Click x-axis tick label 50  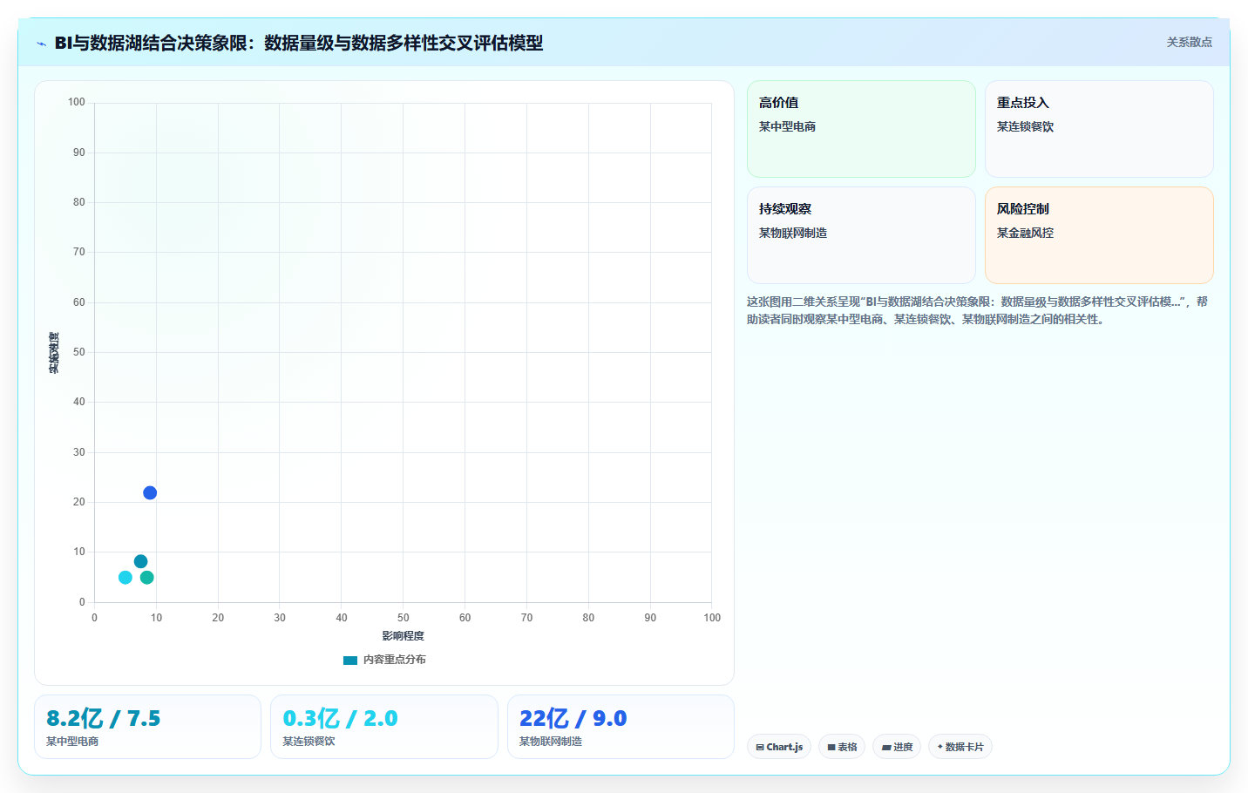[404, 618]
